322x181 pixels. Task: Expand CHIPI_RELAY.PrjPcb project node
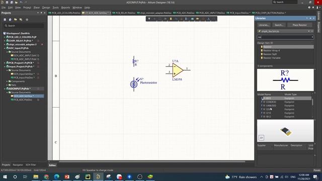[5, 41]
